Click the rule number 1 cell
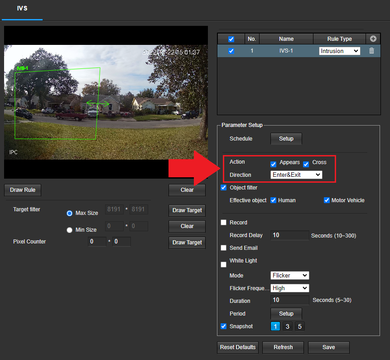This screenshot has height=360, width=390. coord(252,51)
